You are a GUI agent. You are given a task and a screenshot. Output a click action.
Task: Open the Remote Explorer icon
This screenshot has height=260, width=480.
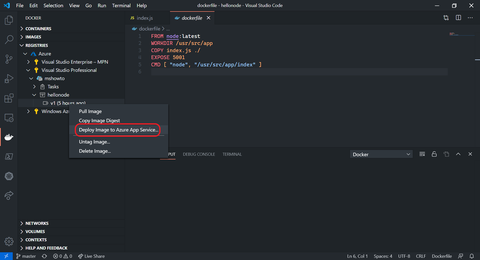point(9,118)
